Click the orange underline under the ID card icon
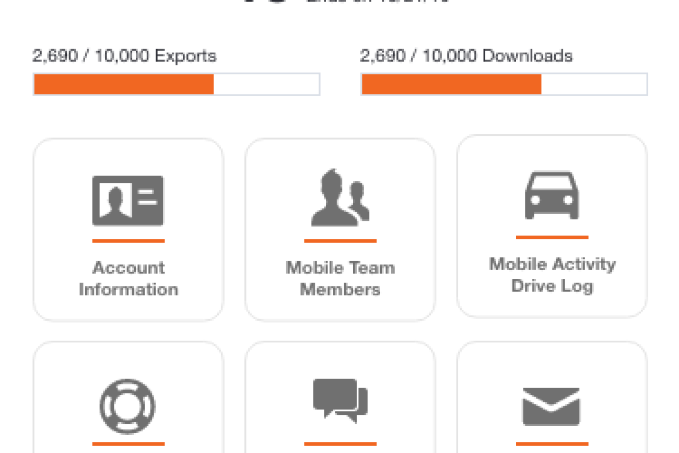This screenshot has height=453, width=679. pyautogui.click(x=128, y=241)
